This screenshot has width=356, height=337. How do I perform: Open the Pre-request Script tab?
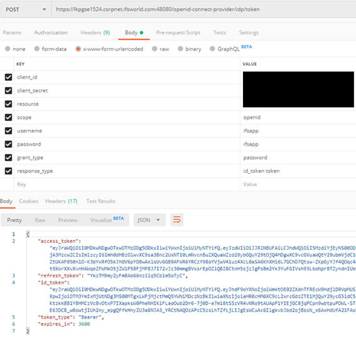click(x=178, y=33)
